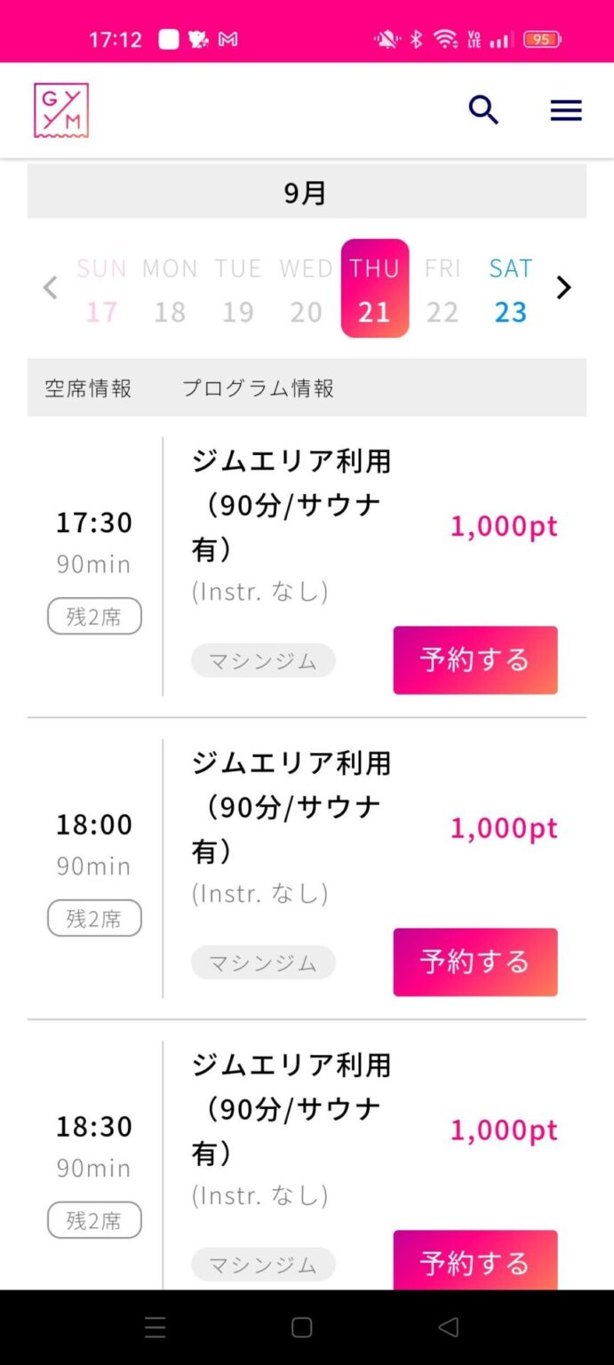Navigate to the previous week with left arrow
Viewport: 614px width, 1365px height.
tap(50, 287)
